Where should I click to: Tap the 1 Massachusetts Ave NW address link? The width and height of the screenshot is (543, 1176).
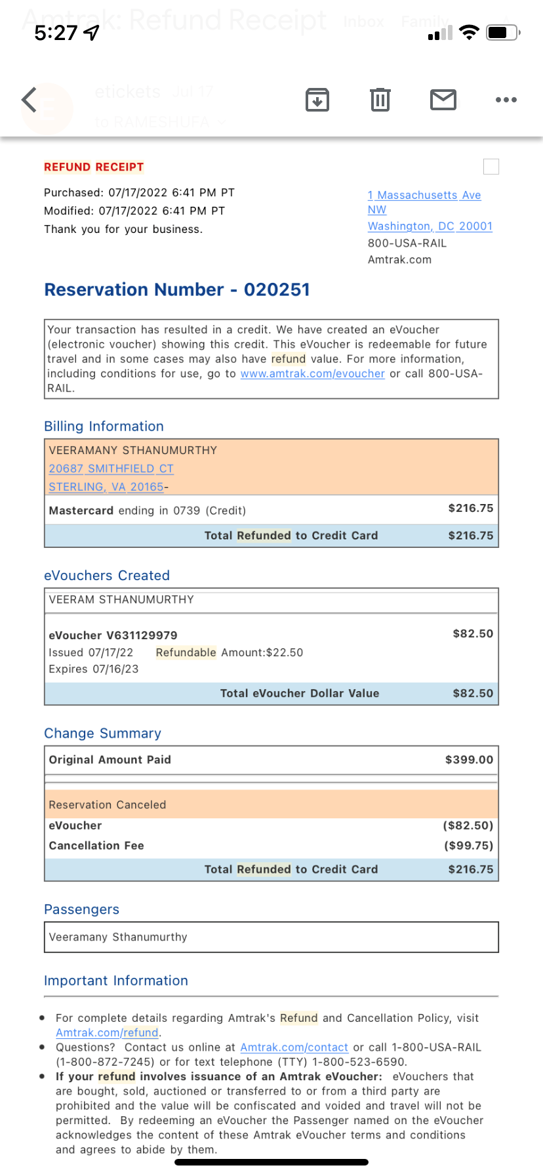pos(424,195)
